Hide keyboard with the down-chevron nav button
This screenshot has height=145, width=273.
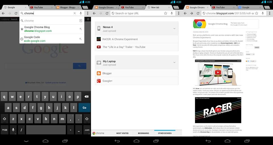(x=26, y=141)
